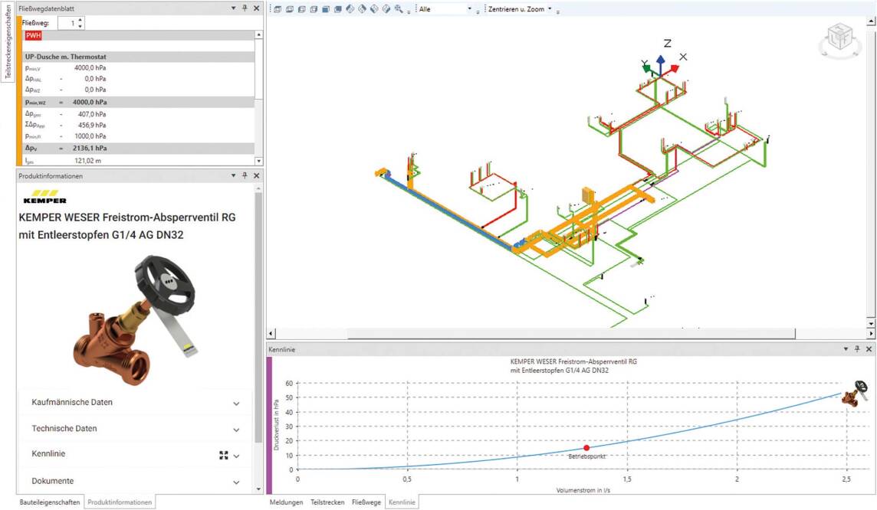
Task: Close the Fließwegdatenblatt panel
Action: 256,8
